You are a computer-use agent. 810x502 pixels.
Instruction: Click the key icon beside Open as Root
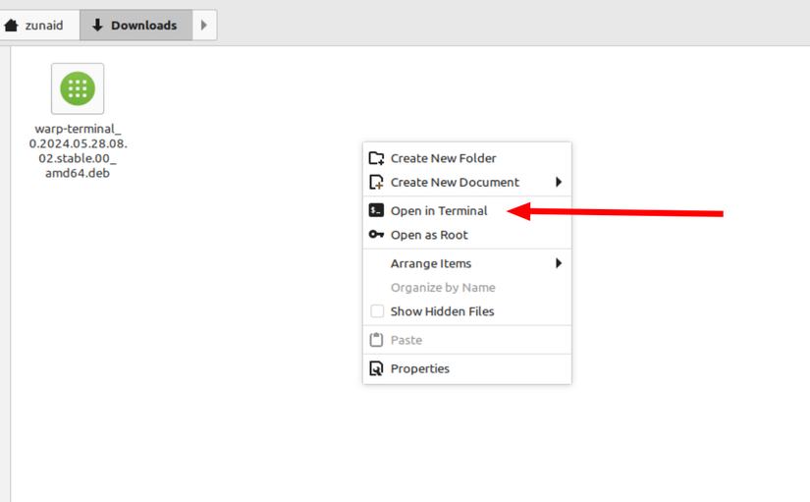tap(376, 235)
